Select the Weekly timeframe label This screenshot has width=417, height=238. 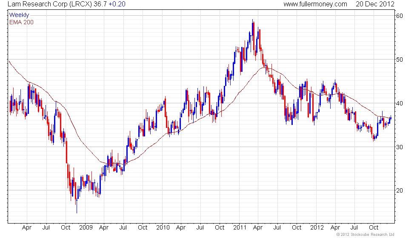pos(19,15)
